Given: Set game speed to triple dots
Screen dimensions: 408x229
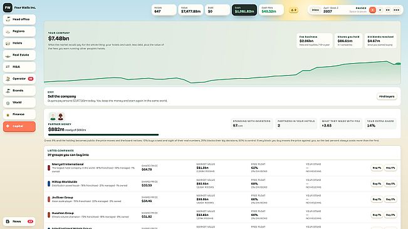Looking at the screenshot, I should 396,10.
